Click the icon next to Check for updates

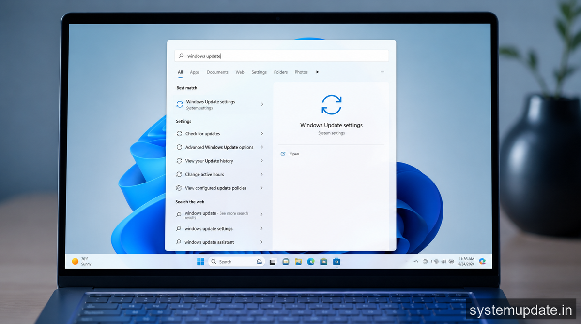pyautogui.click(x=179, y=134)
